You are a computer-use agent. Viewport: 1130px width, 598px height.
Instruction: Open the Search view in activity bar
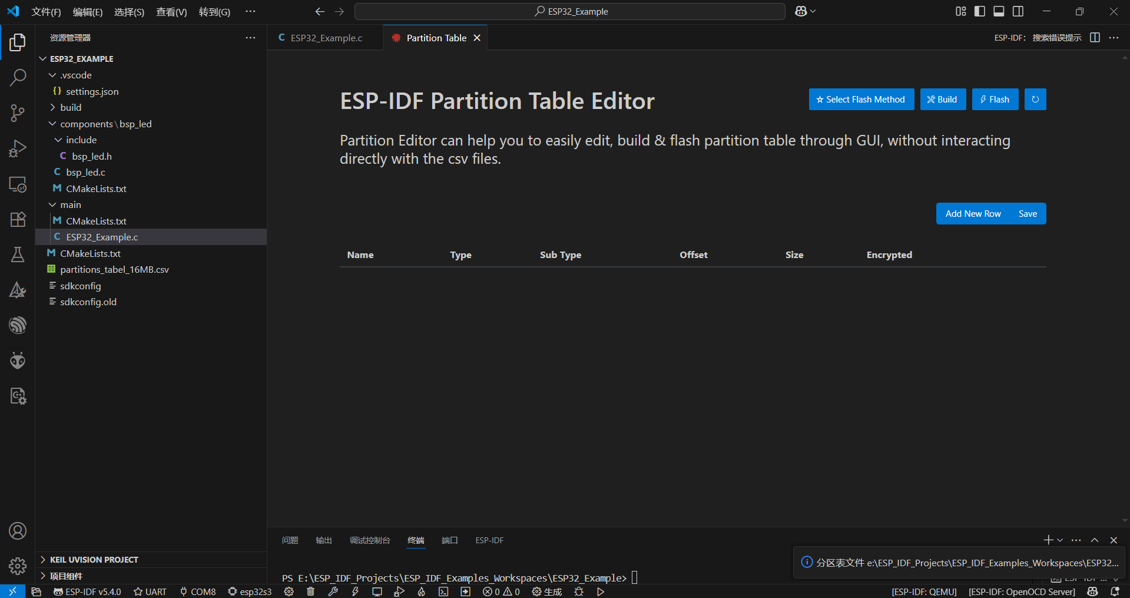(x=18, y=77)
